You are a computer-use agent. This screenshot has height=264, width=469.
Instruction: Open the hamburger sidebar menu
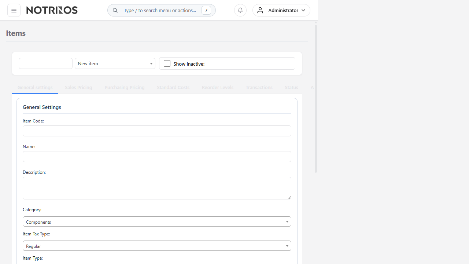pos(14,10)
